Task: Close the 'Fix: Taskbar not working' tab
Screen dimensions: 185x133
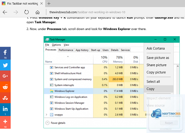Action: (41, 3)
